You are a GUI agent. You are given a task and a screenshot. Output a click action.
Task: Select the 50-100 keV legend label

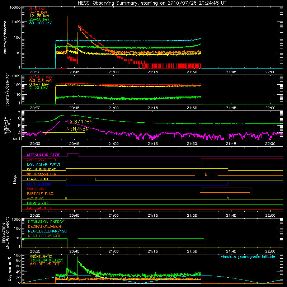click(x=41, y=23)
